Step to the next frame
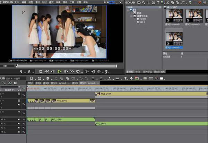208x143 pixels. click(x=66, y=71)
